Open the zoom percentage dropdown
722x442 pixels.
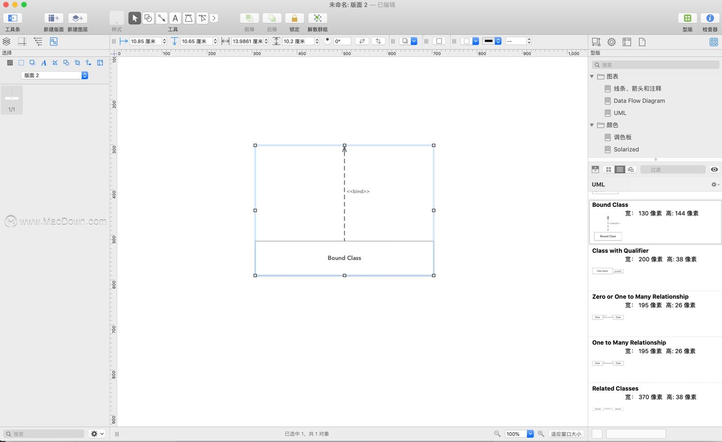coord(530,434)
